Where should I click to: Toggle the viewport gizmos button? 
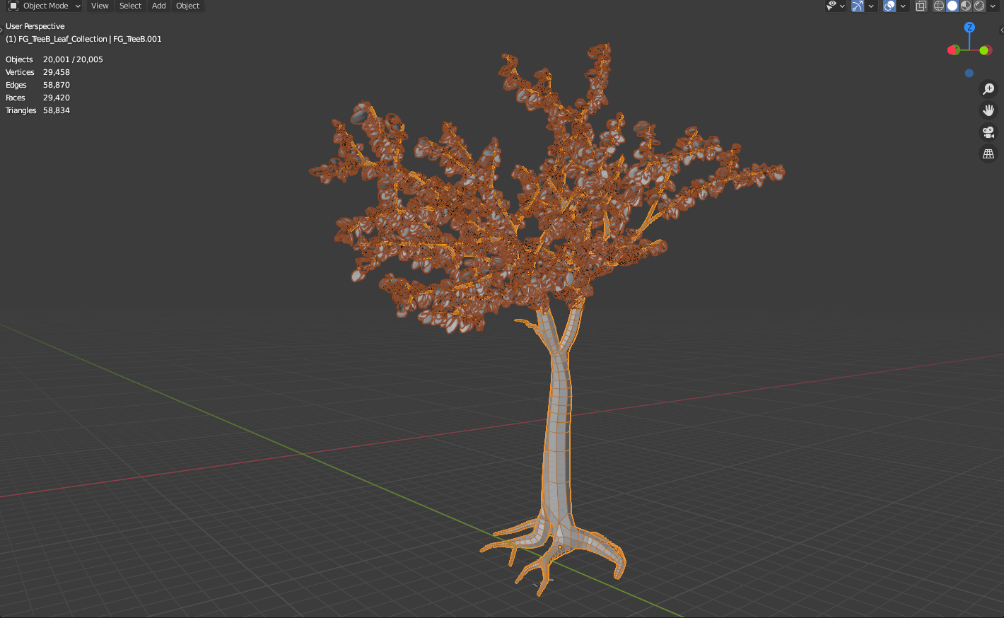pyautogui.click(x=858, y=6)
